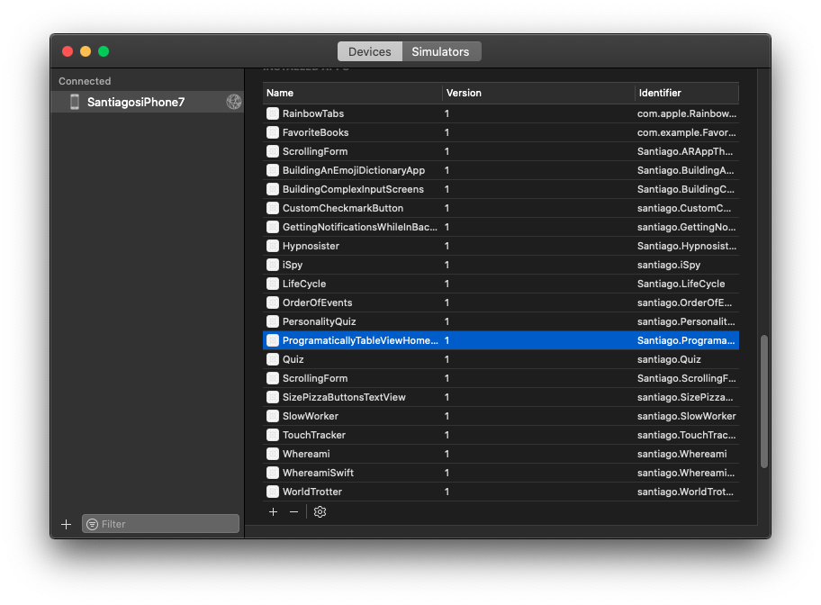The width and height of the screenshot is (821, 605).
Task: Select the BuildingAnEmojiDictionaryApp name
Action: pyautogui.click(x=354, y=170)
